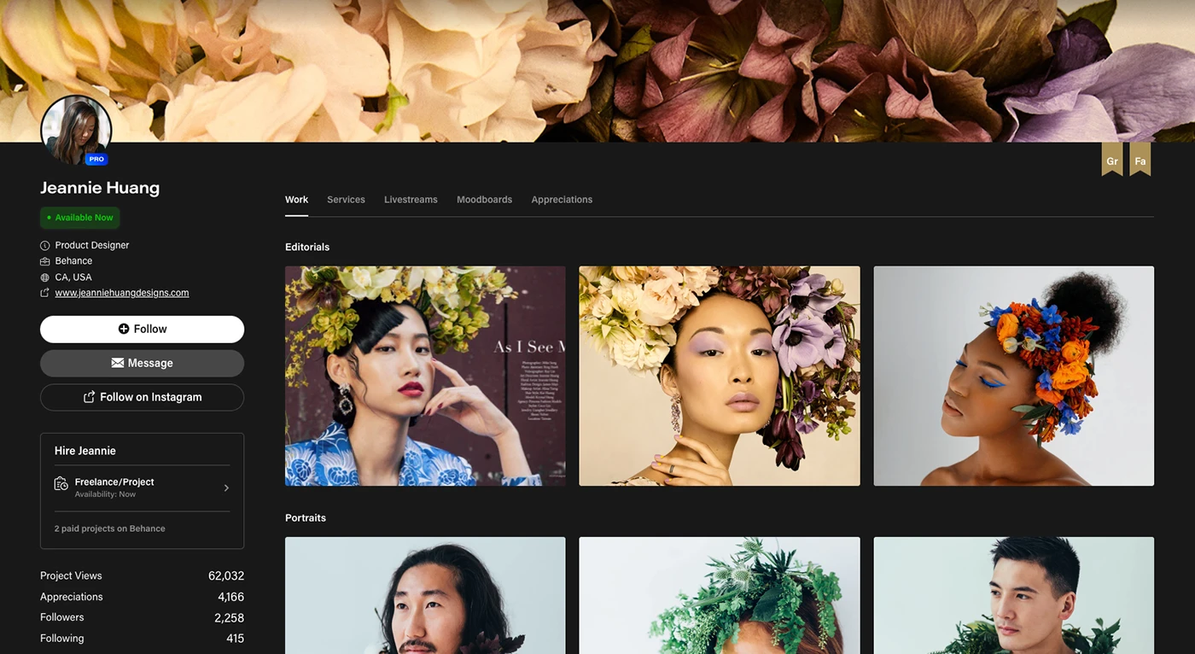Click the blue PRO badge on avatar
The image size is (1195, 654).
point(96,159)
